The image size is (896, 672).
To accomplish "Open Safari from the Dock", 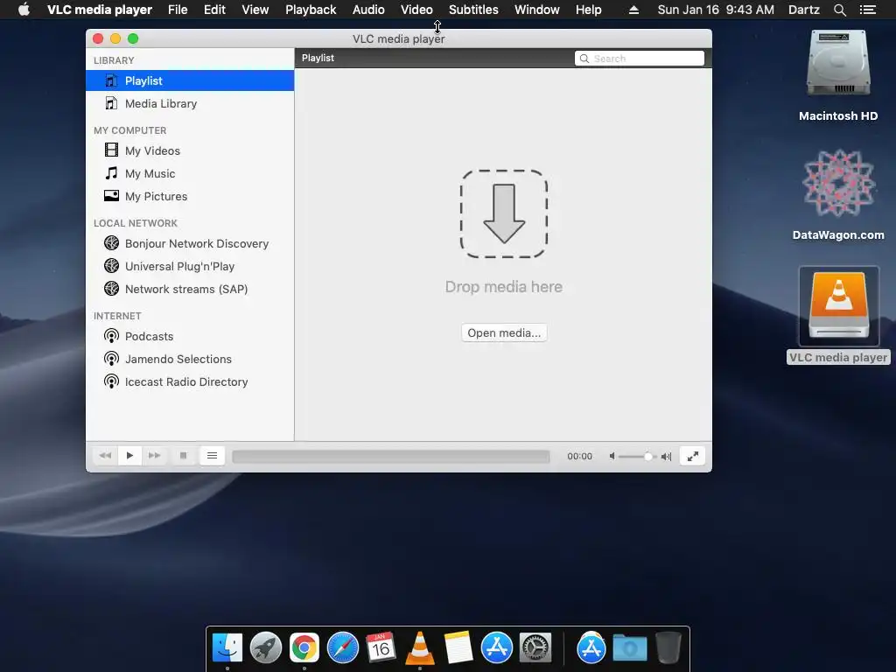I will pos(342,648).
